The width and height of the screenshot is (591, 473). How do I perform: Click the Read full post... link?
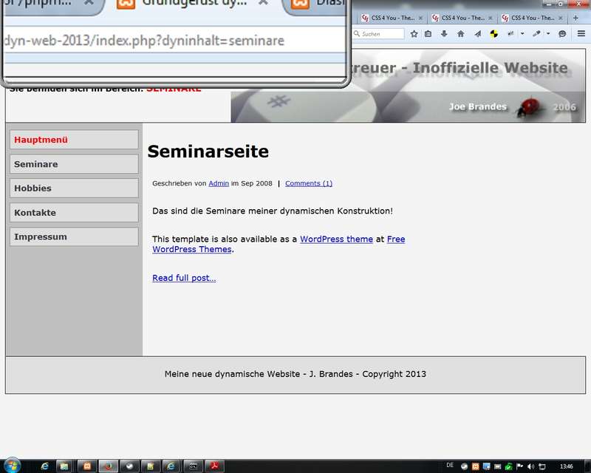184,278
